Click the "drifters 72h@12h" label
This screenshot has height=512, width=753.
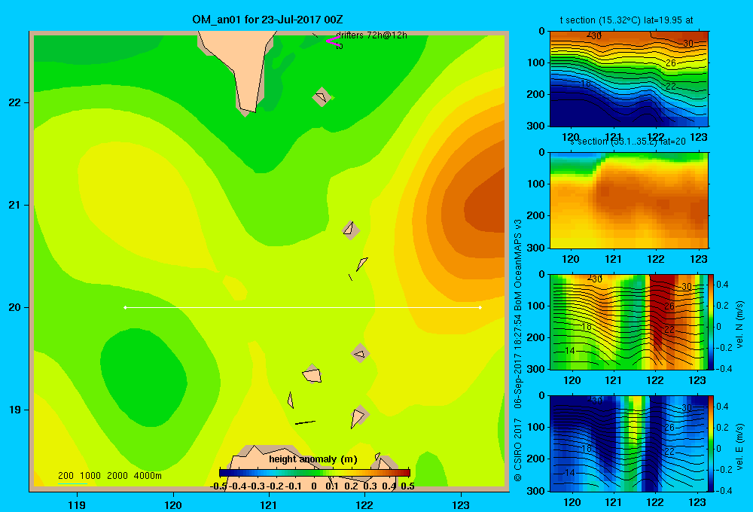point(371,35)
